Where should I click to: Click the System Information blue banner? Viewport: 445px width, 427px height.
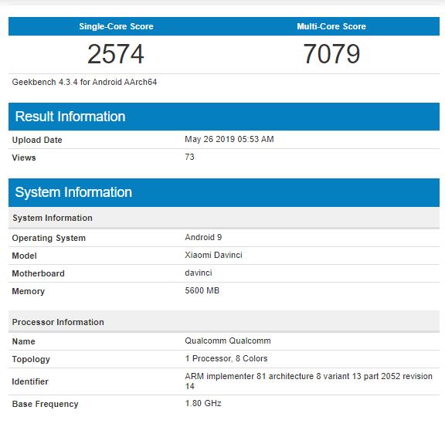(224, 192)
